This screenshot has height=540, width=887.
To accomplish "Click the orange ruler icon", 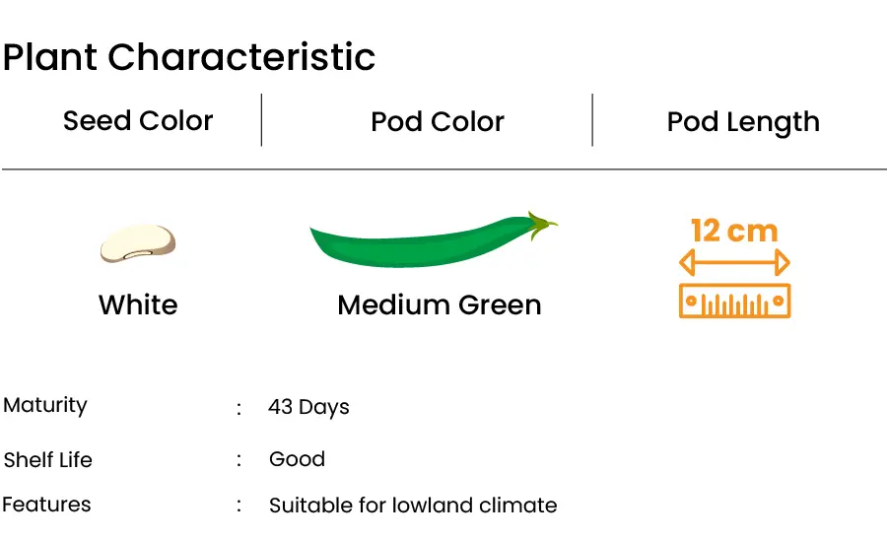I will pyautogui.click(x=735, y=301).
